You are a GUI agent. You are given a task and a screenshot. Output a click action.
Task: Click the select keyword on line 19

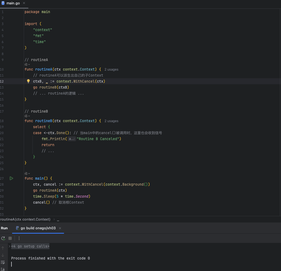(x=40, y=127)
